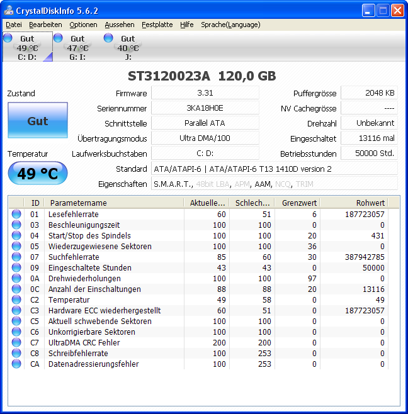The height and width of the screenshot is (414, 408).
Task: Click the Standard field ATA/ATAPI-6
Action: (275, 169)
